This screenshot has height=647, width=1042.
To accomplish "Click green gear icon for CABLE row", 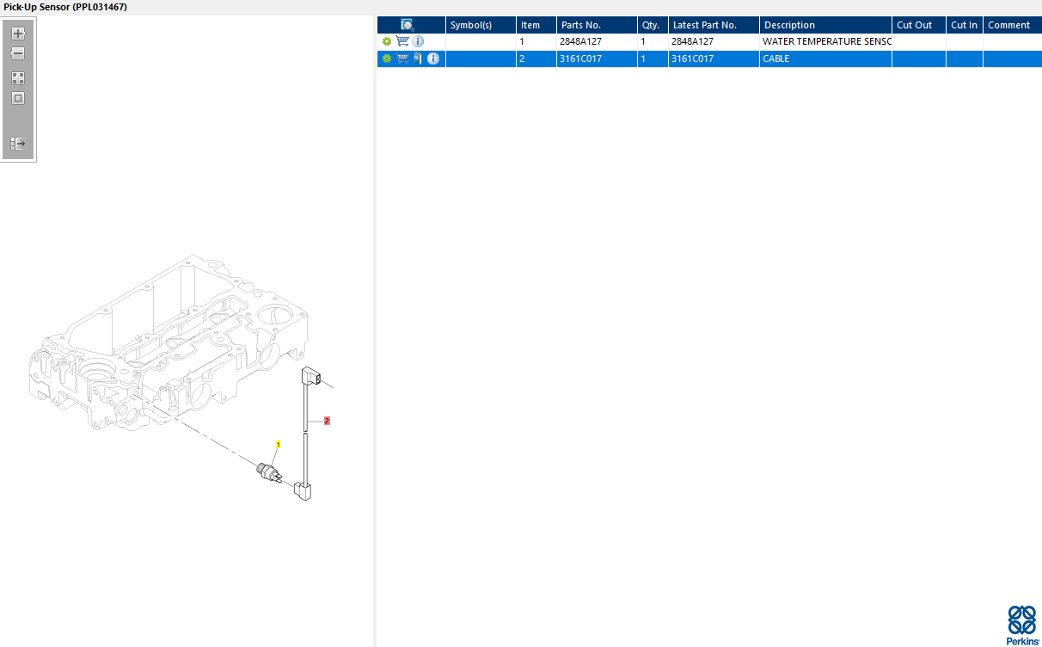I will (387, 59).
